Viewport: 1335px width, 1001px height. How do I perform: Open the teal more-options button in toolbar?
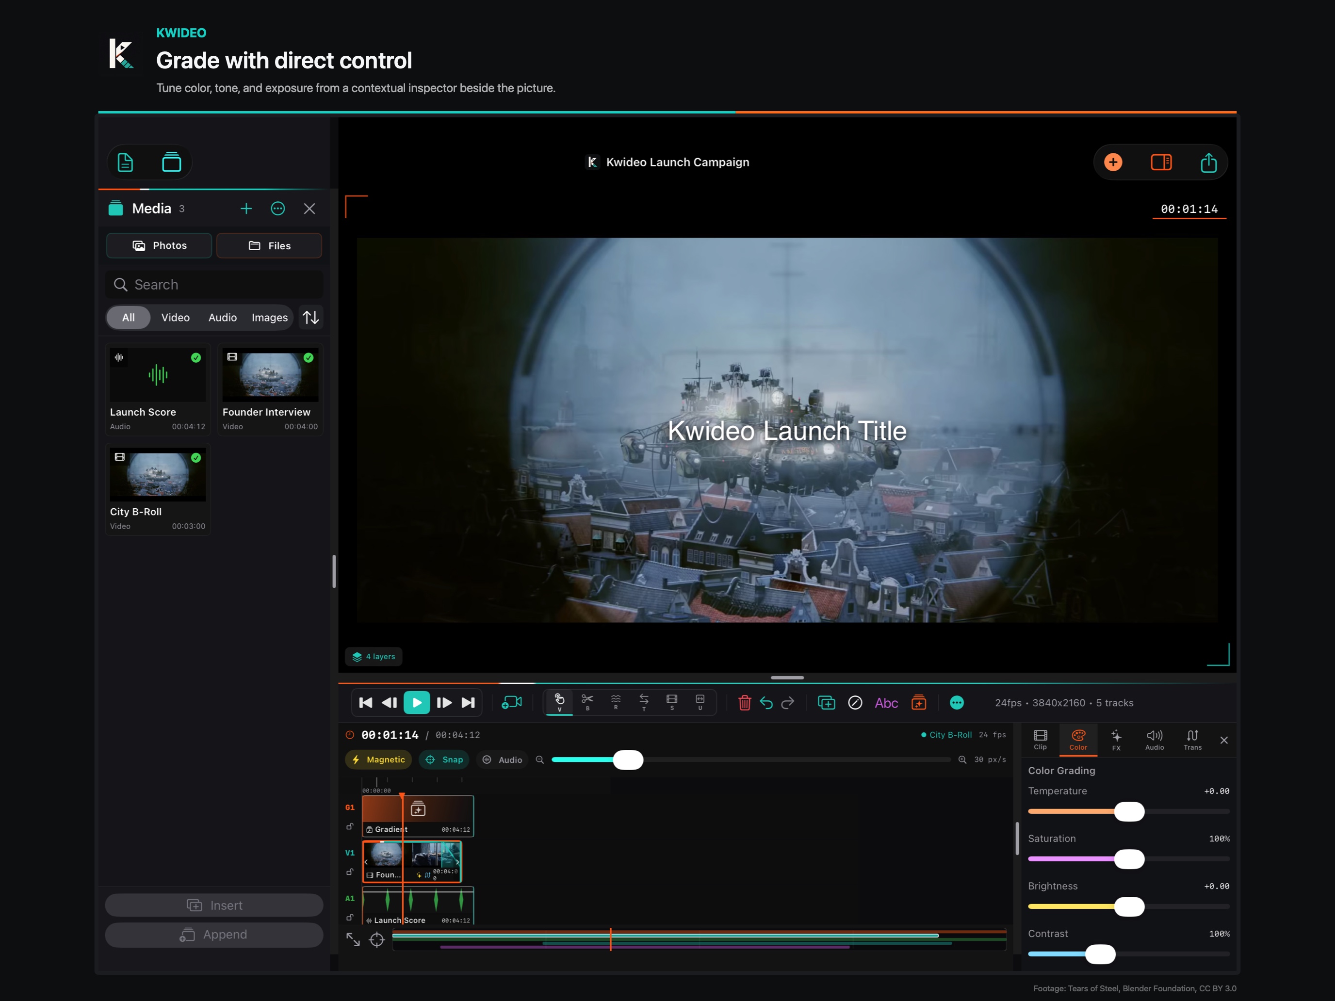click(x=957, y=703)
